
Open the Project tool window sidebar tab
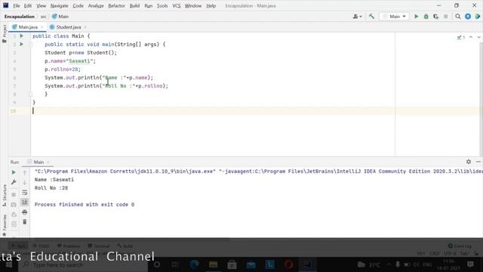pyautogui.click(x=5, y=33)
